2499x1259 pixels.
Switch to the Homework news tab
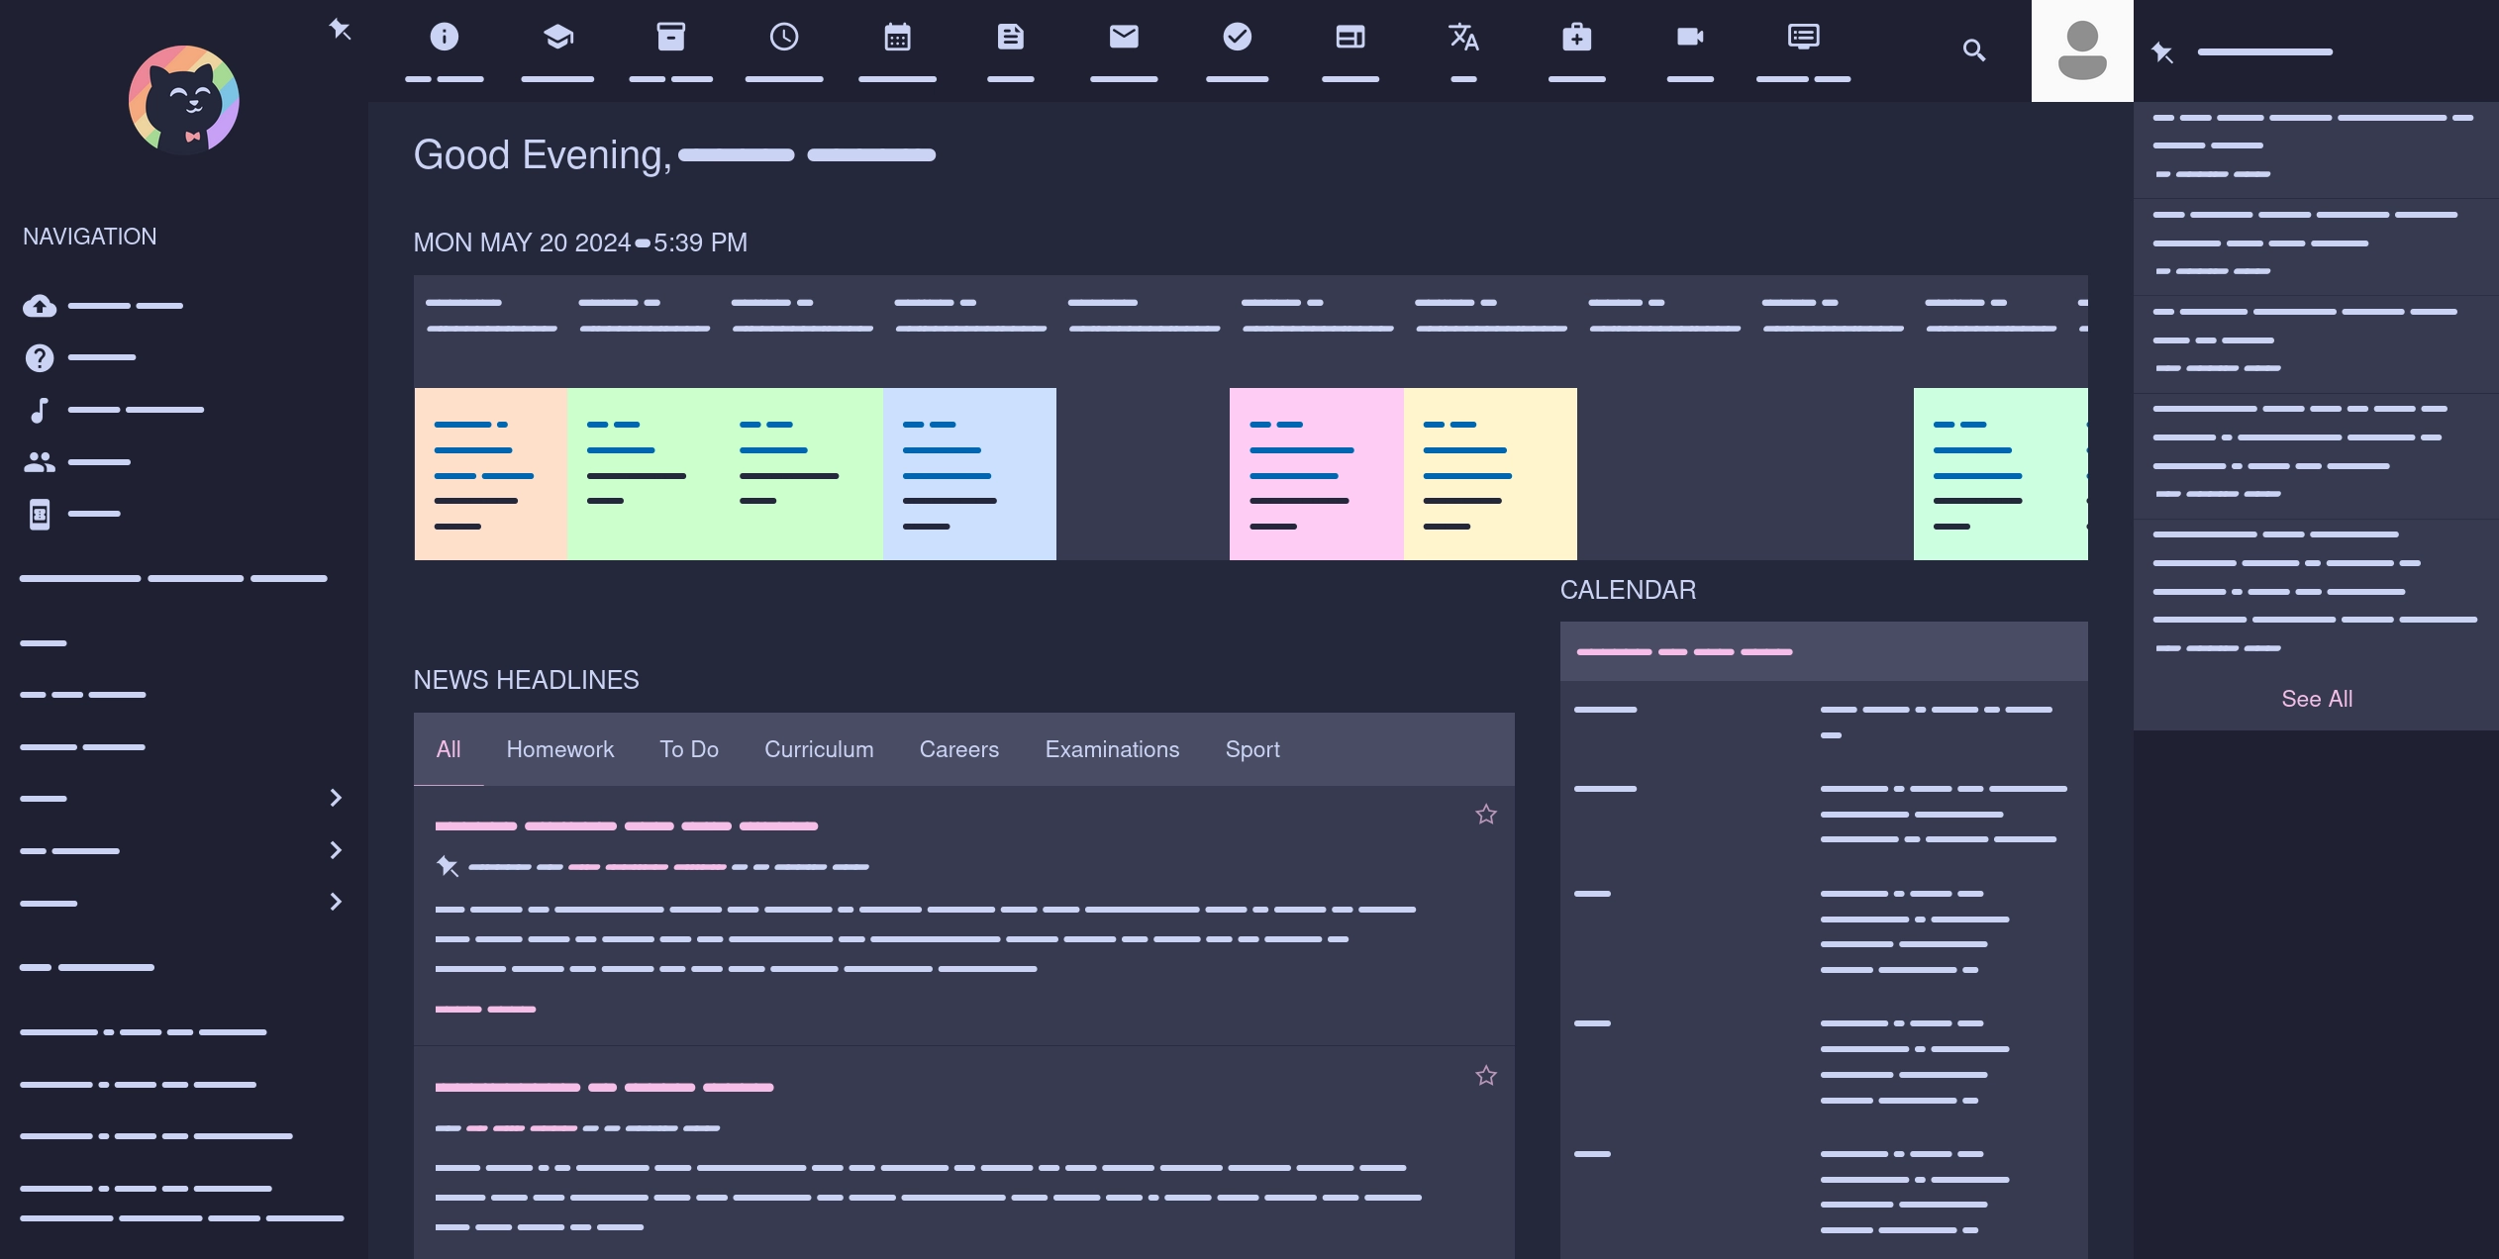(x=559, y=749)
